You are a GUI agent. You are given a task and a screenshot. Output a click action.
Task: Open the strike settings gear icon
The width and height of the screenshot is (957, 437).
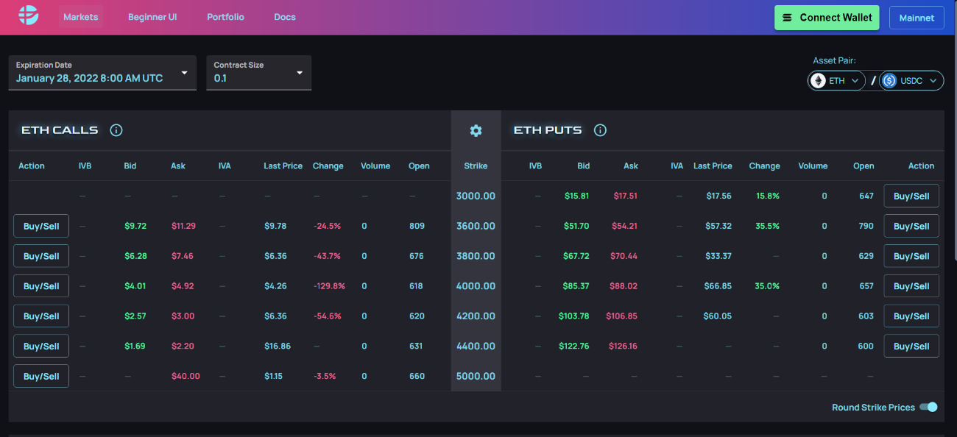pos(476,130)
